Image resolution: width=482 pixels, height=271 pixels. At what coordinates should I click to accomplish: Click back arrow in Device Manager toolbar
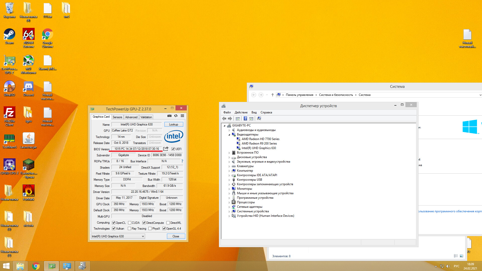[x=224, y=119]
